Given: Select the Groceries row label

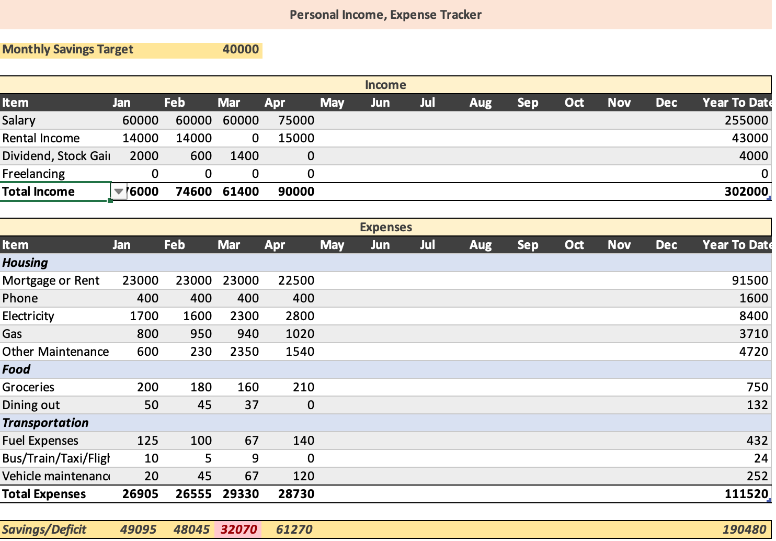Looking at the screenshot, I should [28, 387].
